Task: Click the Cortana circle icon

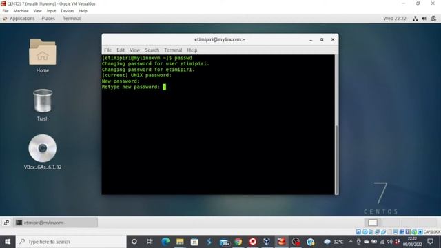Action: point(134,242)
